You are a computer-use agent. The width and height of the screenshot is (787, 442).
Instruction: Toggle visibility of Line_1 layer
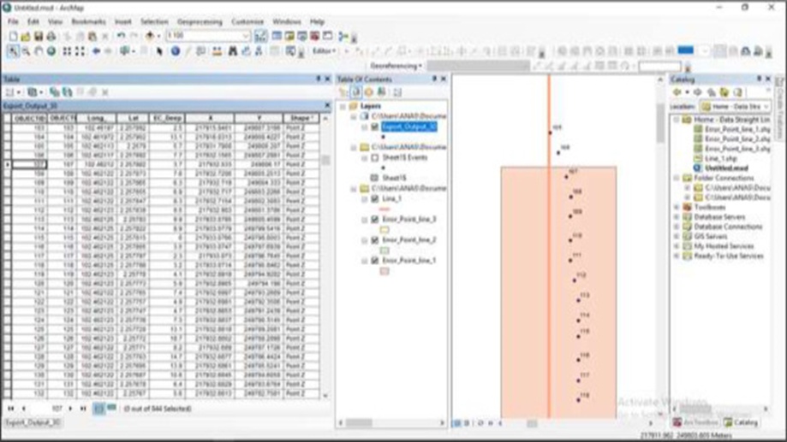pos(374,199)
